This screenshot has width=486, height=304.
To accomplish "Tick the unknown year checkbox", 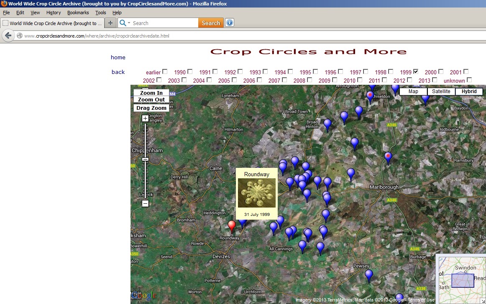I will click(x=469, y=80).
